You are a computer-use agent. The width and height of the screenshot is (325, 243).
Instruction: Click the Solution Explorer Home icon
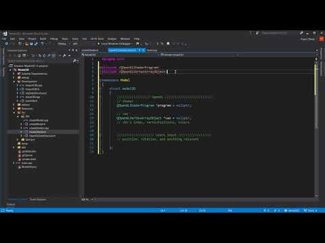pyautogui.click(x=19, y=55)
